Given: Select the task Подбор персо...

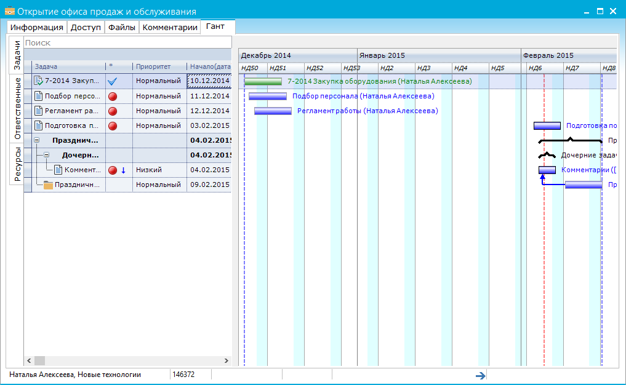Looking at the screenshot, I should pyautogui.click(x=73, y=96).
